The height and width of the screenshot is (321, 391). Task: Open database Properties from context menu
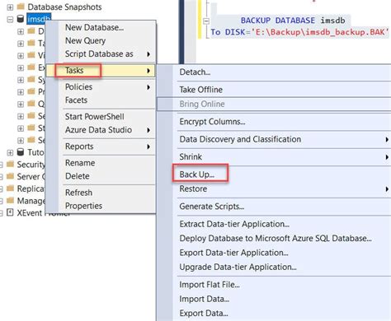pos(101,206)
